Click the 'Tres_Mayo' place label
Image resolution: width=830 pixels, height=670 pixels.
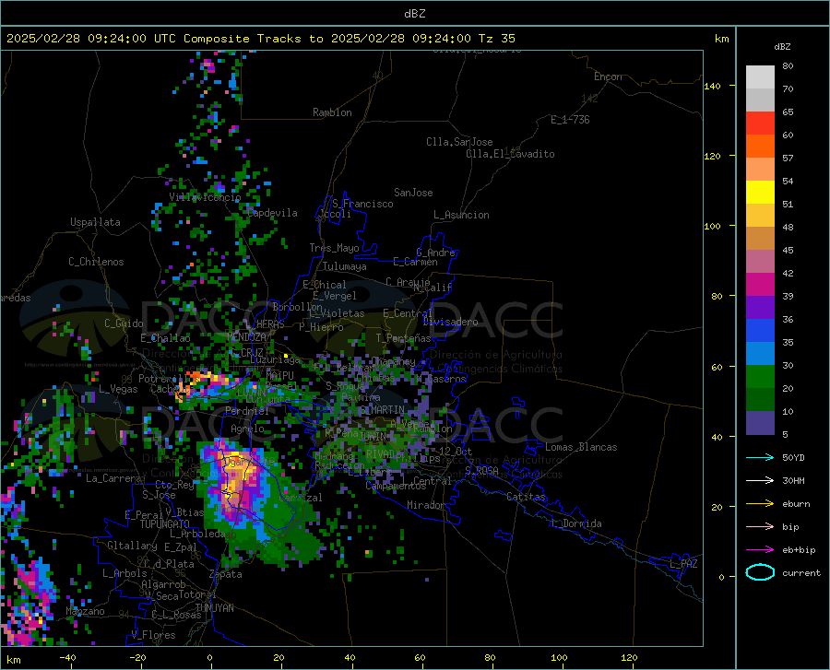pos(334,248)
